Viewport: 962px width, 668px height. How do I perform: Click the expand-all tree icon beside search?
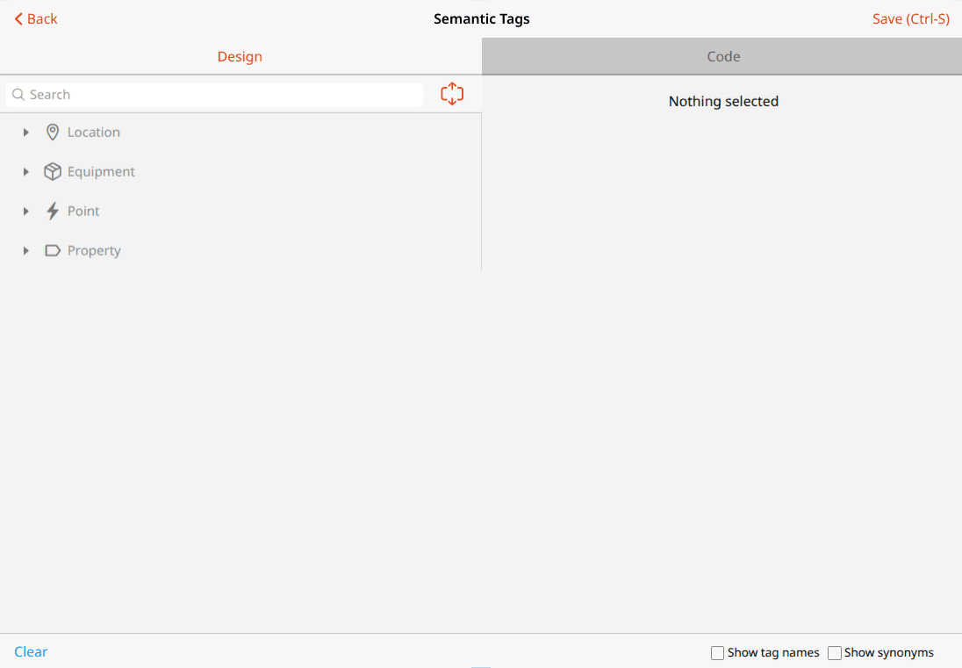(452, 94)
